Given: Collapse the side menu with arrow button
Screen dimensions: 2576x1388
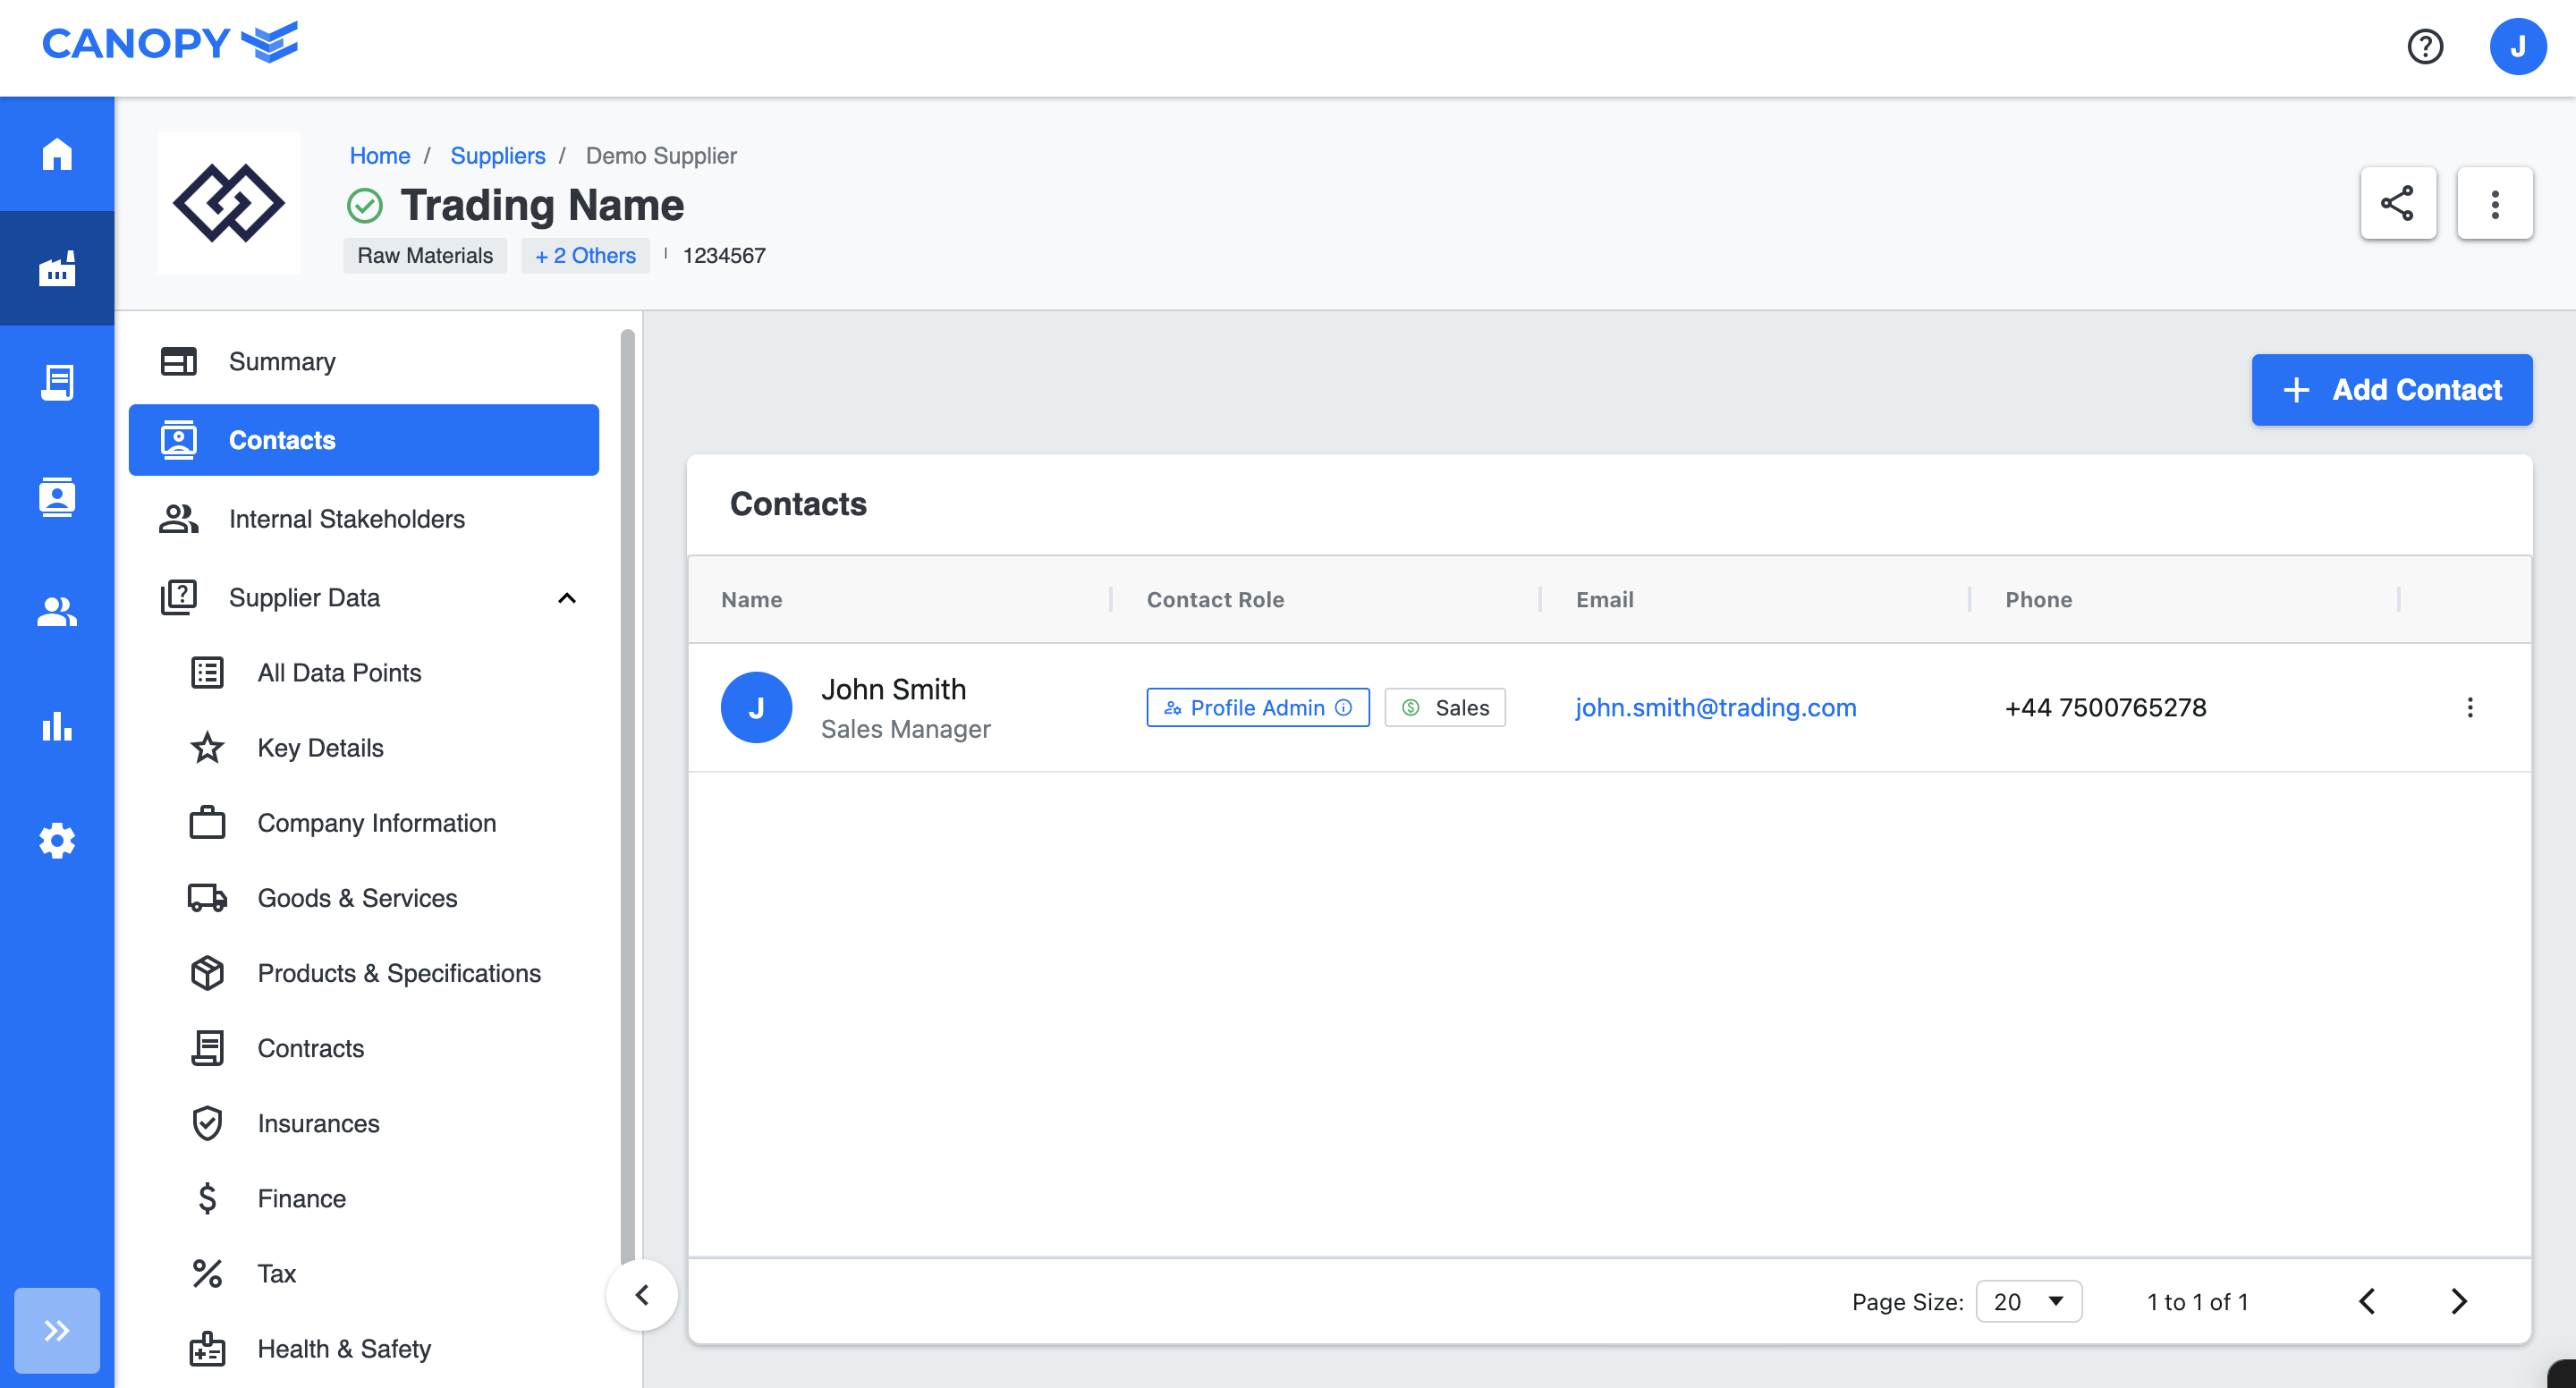Looking at the screenshot, I should (642, 1294).
